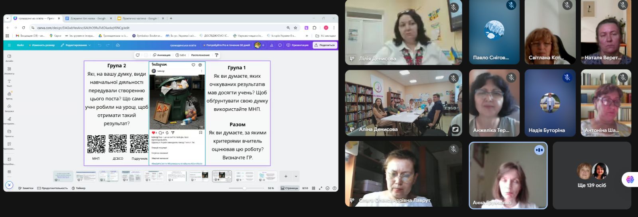Start Презентация presentation mode
Viewport: 638px width, 217px height.
pyautogui.click(x=297, y=45)
